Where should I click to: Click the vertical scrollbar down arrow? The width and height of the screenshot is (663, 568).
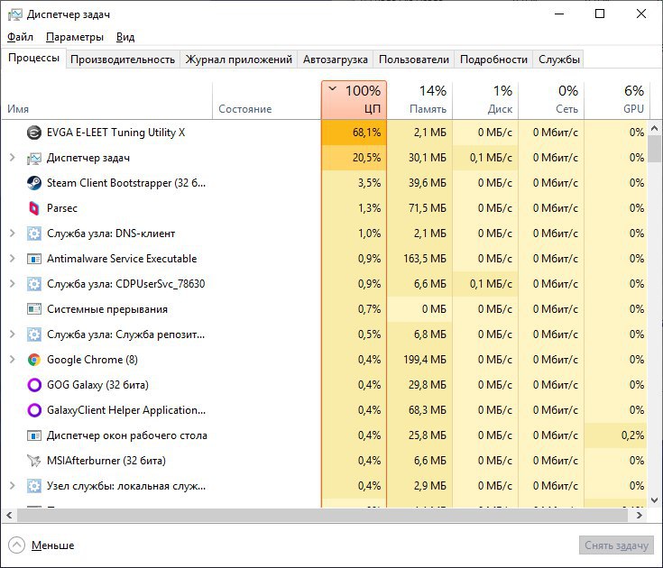coord(655,500)
